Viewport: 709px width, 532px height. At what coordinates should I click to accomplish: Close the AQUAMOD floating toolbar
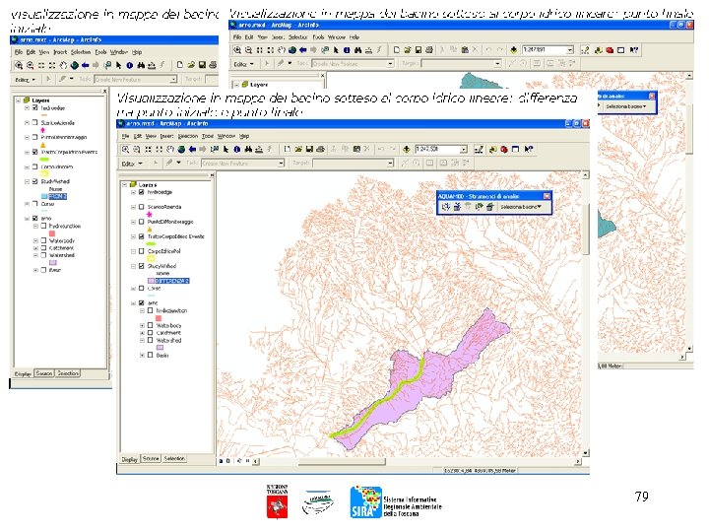[x=547, y=196]
